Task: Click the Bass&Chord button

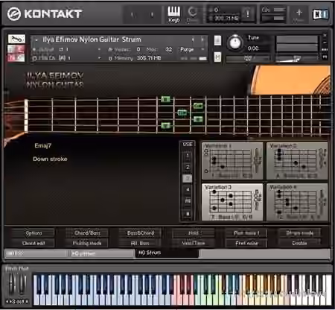Action: tap(141, 233)
